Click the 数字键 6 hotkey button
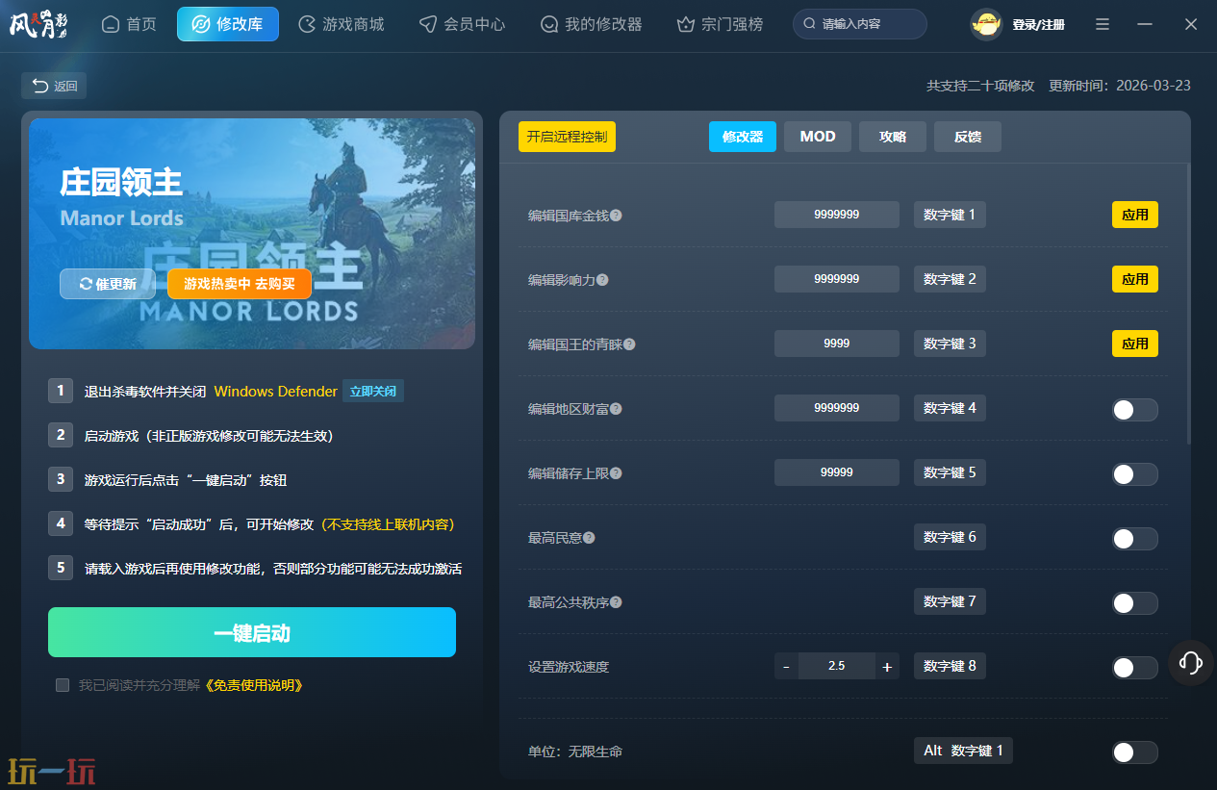This screenshot has width=1217, height=790. tap(950, 537)
